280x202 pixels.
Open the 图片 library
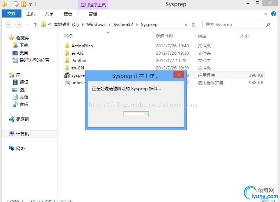pos(24,90)
